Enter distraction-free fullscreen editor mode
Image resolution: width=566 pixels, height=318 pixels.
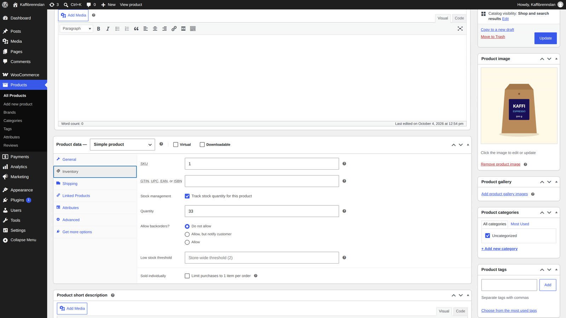pos(460,29)
